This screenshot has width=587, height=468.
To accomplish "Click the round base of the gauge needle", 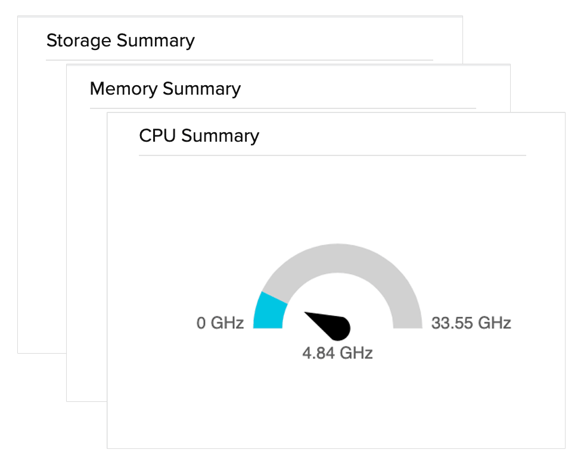I will (x=340, y=327).
